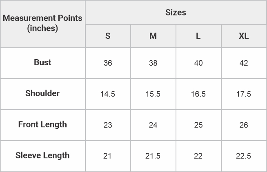267x172 pixels.
Task: Click the Shoulder value 14.5 cell
Action: (x=108, y=94)
